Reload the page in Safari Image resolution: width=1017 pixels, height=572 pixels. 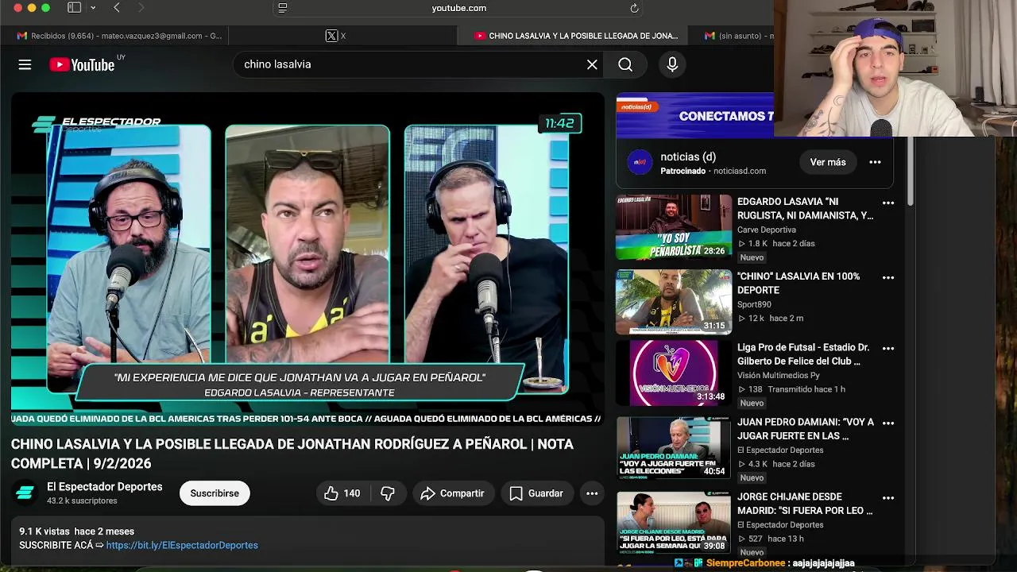[634, 8]
